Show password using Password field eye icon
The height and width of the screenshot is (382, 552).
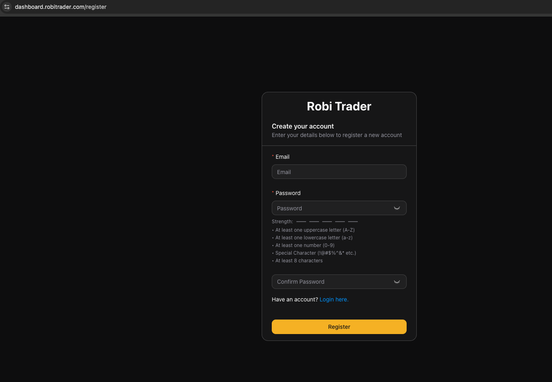pos(397,208)
